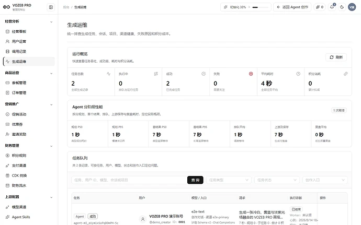Viewport: 361px width, 225px height.
Task: Open the notification bell
Action: pyautogui.click(x=332, y=7)
